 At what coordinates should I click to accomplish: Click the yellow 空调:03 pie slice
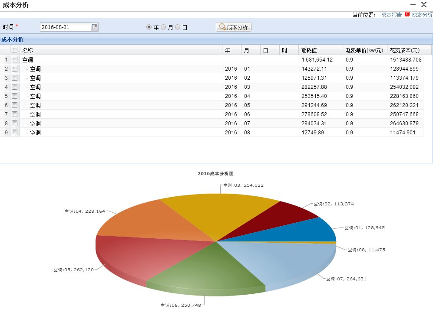tap(217, 214)
